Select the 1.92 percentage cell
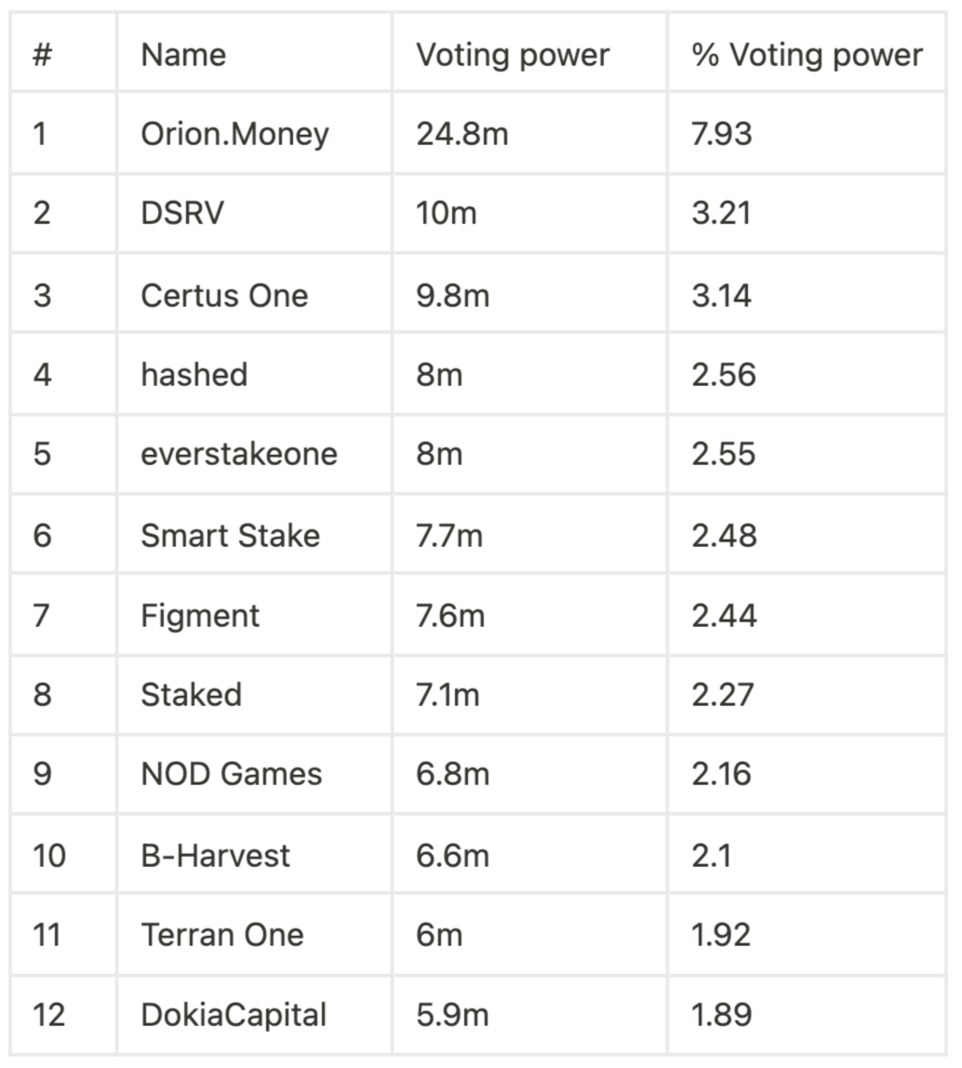Viewport: 962px width, 1068px height. coord(721,935)
